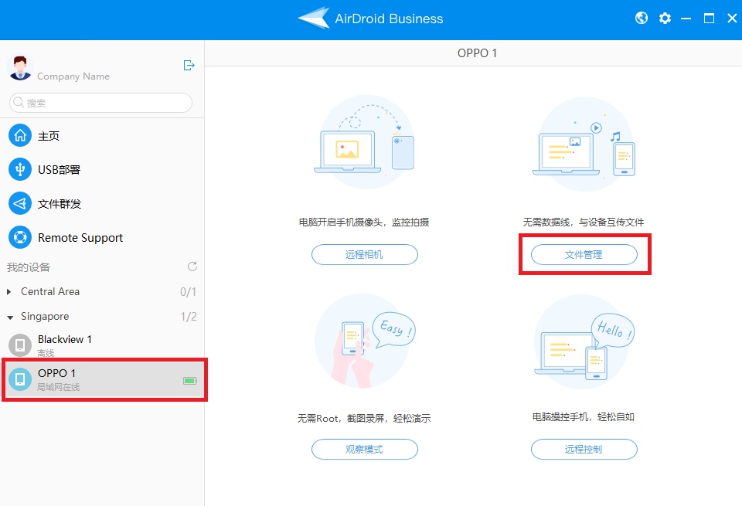Select the Blackview 1 device name
The width and height of the screenshot is (742, 506).
click(65, 340)
